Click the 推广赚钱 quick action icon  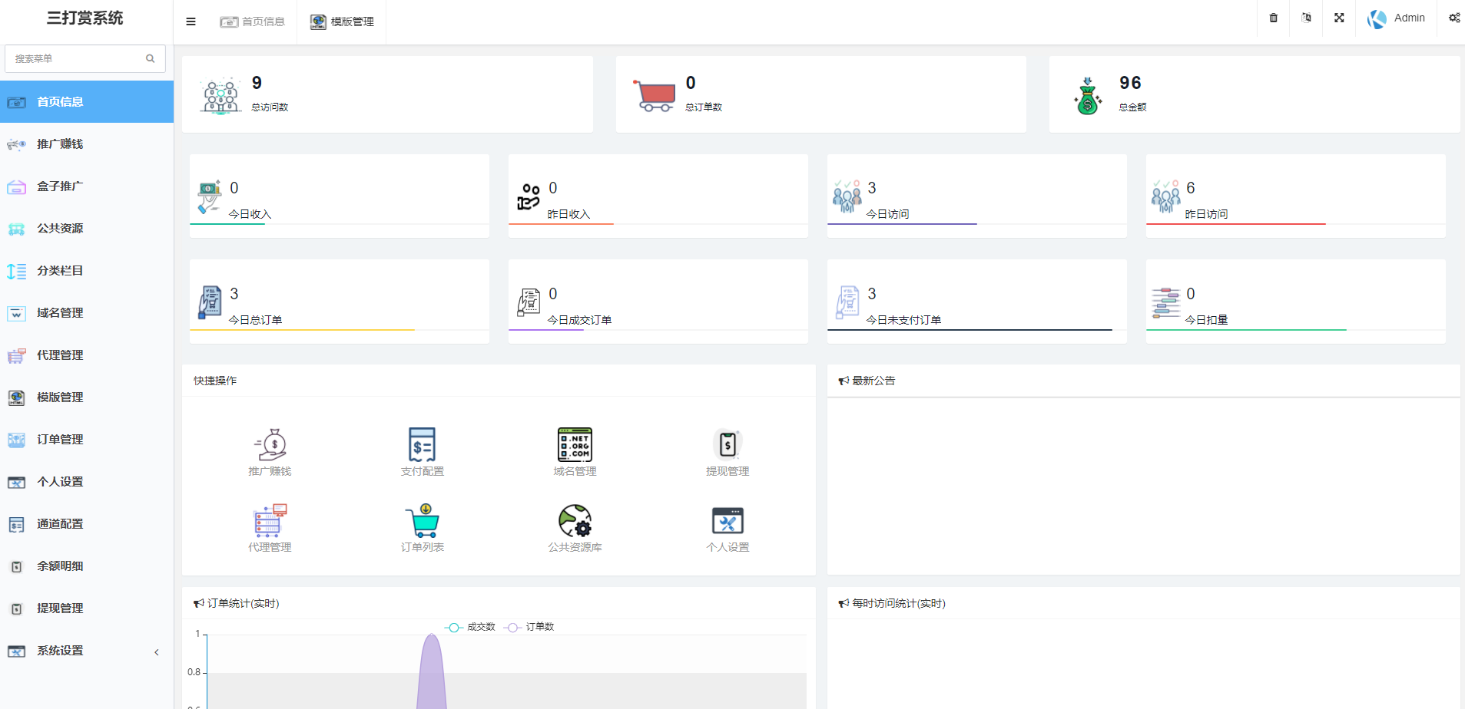(x=270, y=445)
